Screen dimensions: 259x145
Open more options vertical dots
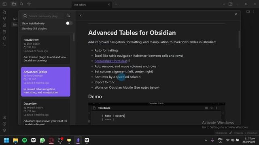254,12
